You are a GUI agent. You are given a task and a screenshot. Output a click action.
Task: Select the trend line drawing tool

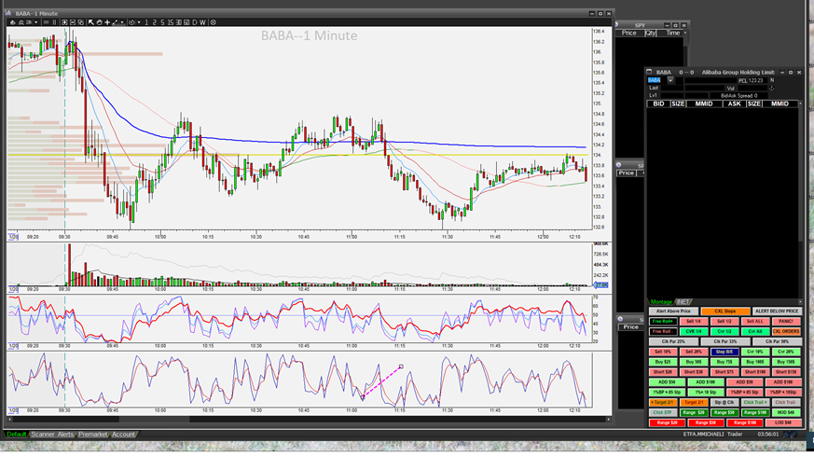[116, 22]
